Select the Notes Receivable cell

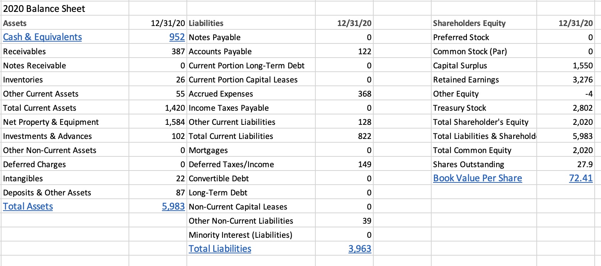click(65, 65)
